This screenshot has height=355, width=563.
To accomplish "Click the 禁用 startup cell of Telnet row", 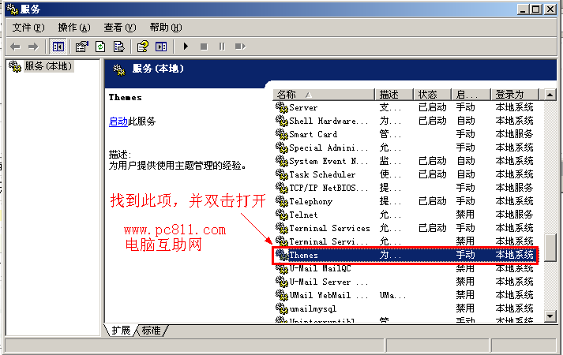I will (465, 215).
